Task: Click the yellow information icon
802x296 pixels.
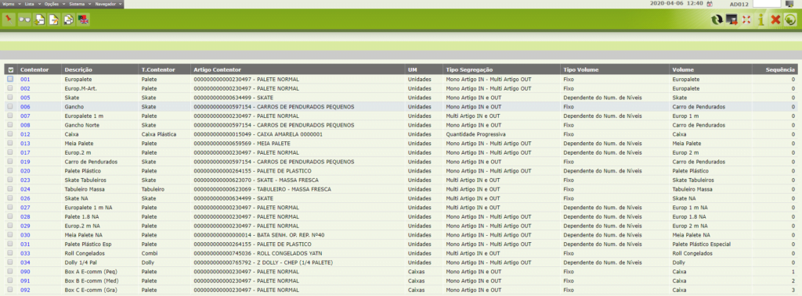Action: tap(760, 20)
